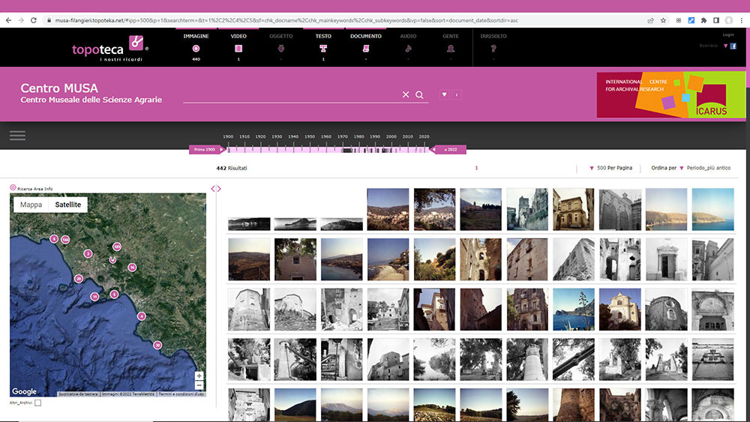This screenshot has width=750, height=422.
Task: Click the topoteca logo
Action: pyautogui.click(x=110, y=48)
